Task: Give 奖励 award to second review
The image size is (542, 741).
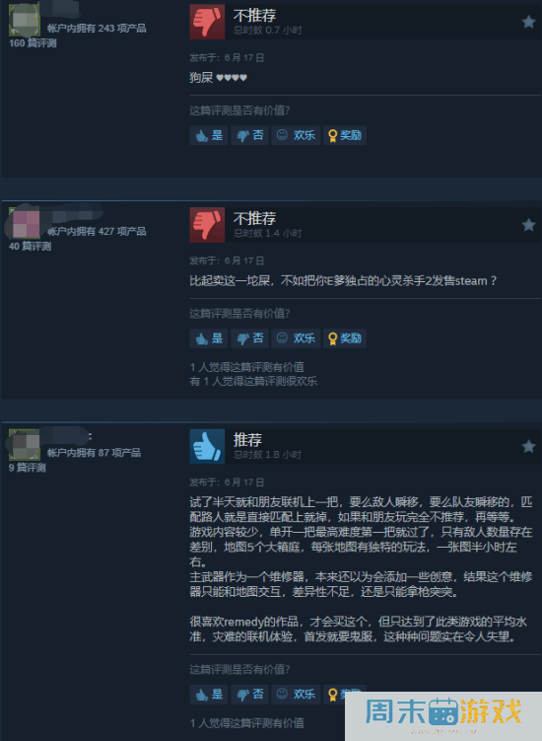Action: [x=345, y=338]
